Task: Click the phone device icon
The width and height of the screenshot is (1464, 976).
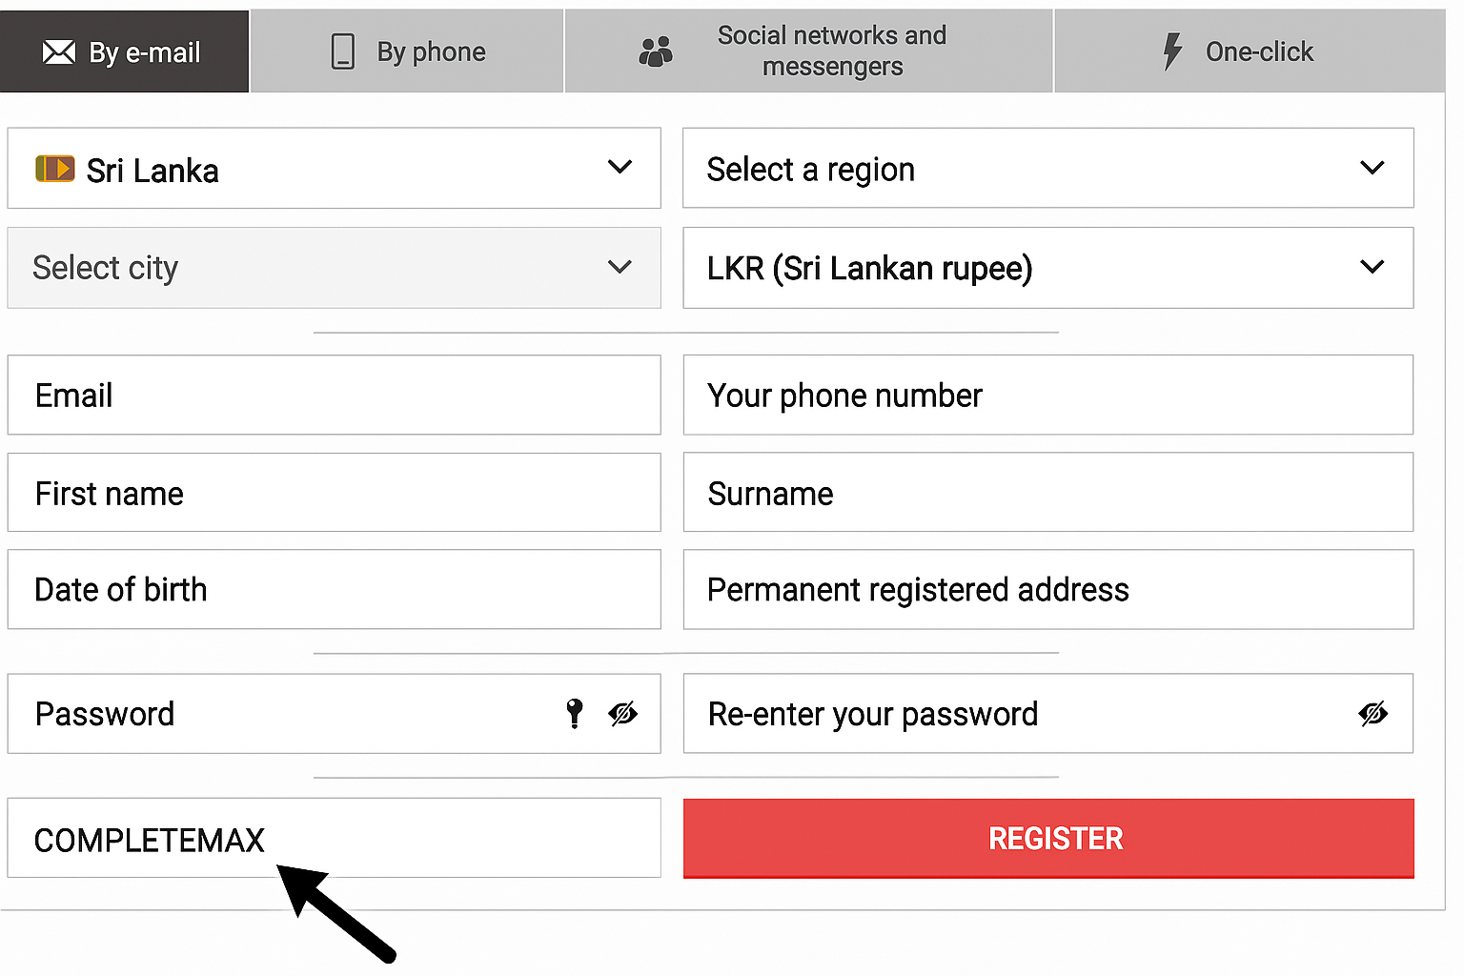Action: [342, 51]
